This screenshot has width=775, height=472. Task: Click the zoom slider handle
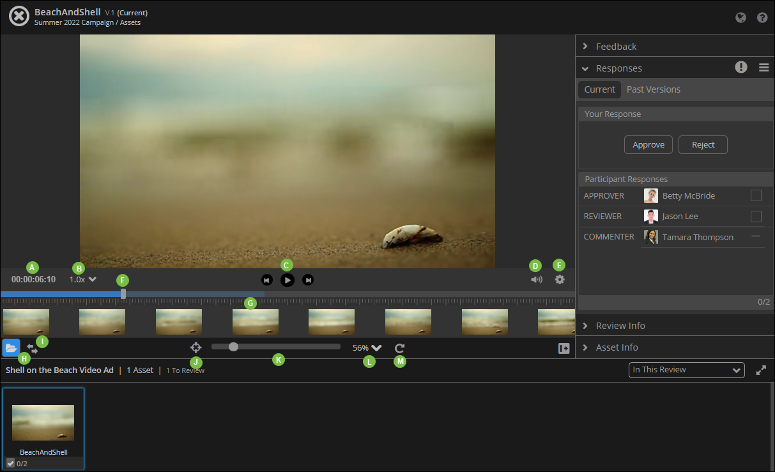coord(234,347)
